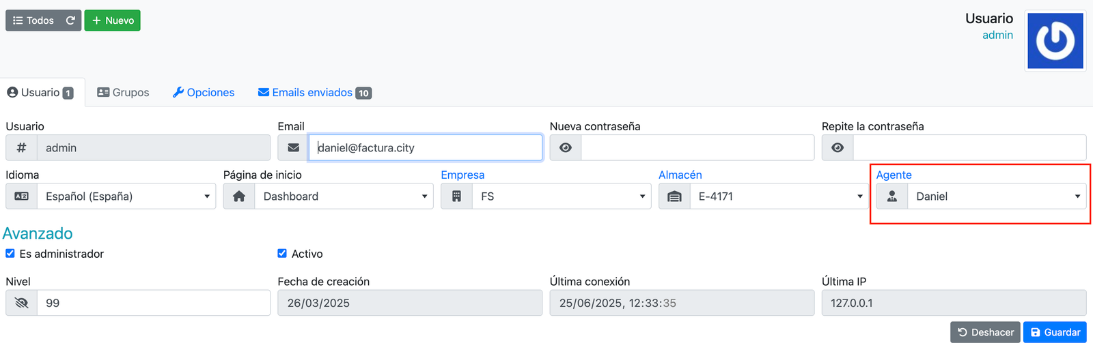
Task: Show Nueva contraseña with eye icon
Action: click(566, 148)
